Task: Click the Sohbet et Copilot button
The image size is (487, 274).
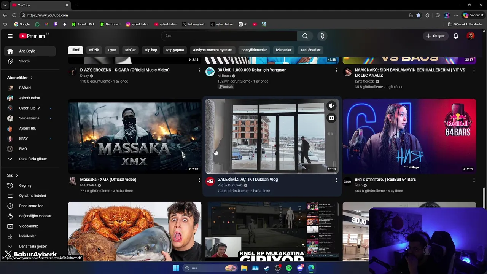Action: coord(473,15)
